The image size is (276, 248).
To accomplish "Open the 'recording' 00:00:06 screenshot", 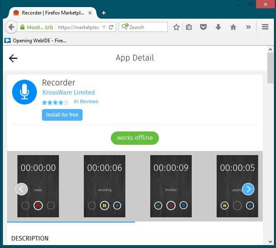I will [105, 186].
